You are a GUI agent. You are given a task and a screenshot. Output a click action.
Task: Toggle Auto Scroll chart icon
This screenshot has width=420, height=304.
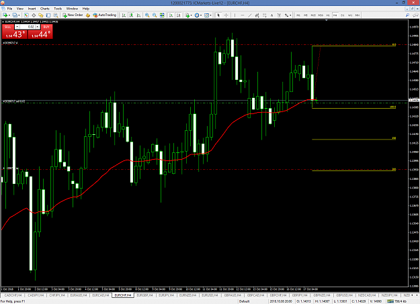171,15
